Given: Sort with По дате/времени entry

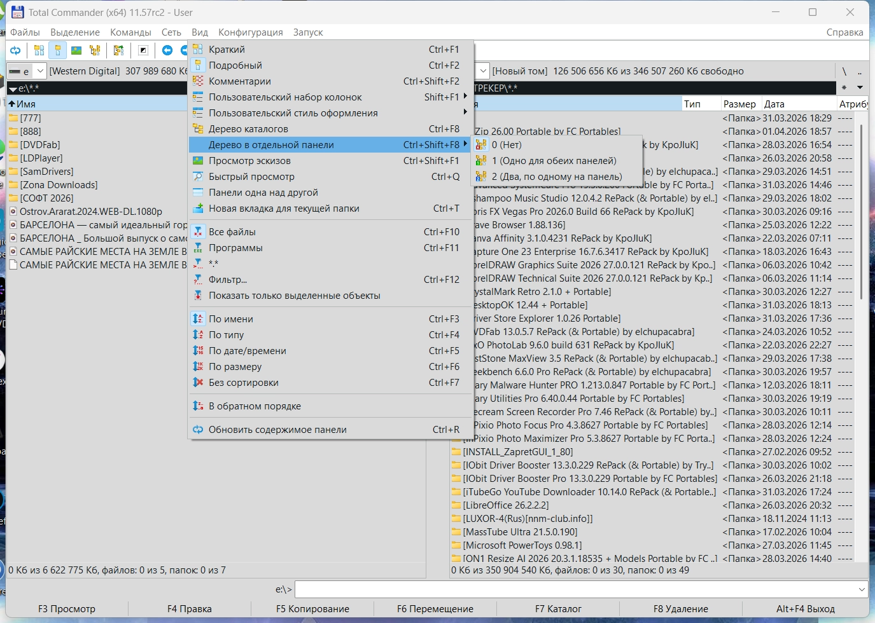Looking at the screenshot, I should [x=331, y=351].
